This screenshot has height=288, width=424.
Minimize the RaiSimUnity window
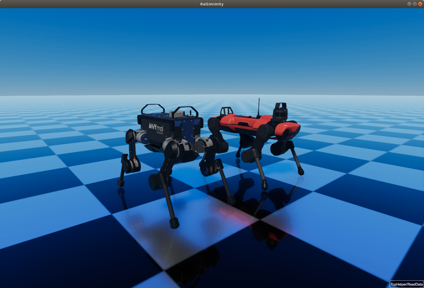(409, 4)
